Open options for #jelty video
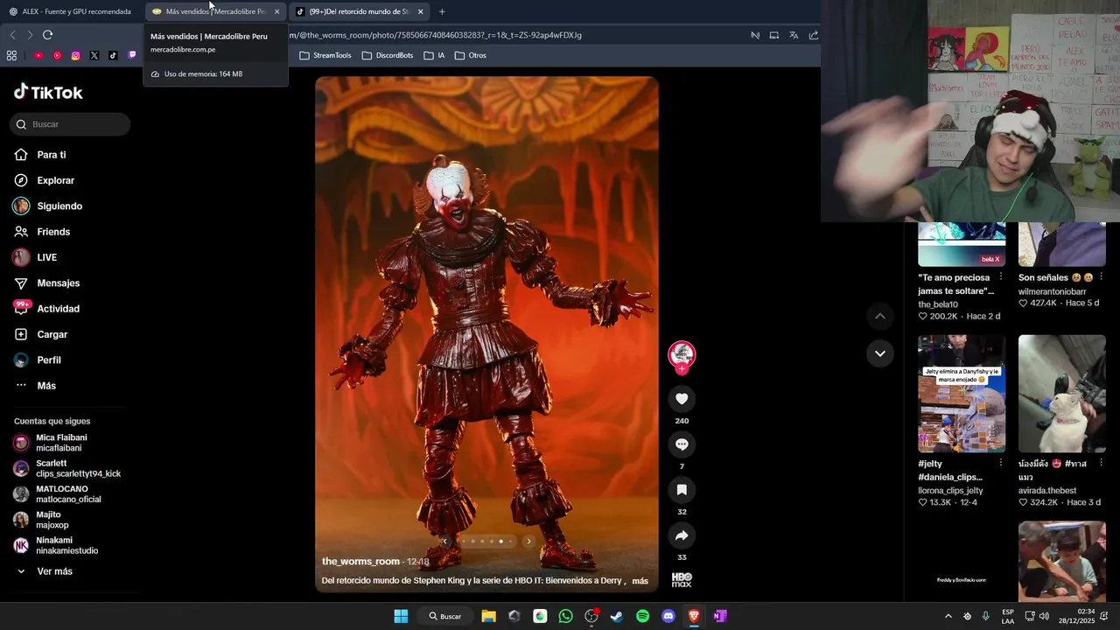The image size is (1120, 630). click(1001, 464)
